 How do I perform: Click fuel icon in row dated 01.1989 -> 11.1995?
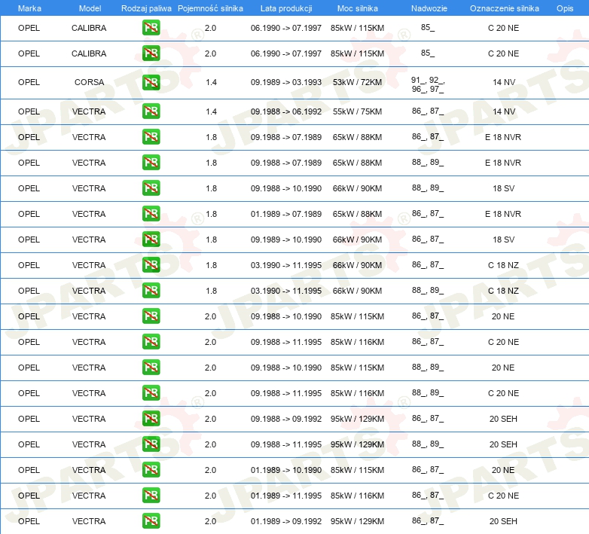[151, 496]
